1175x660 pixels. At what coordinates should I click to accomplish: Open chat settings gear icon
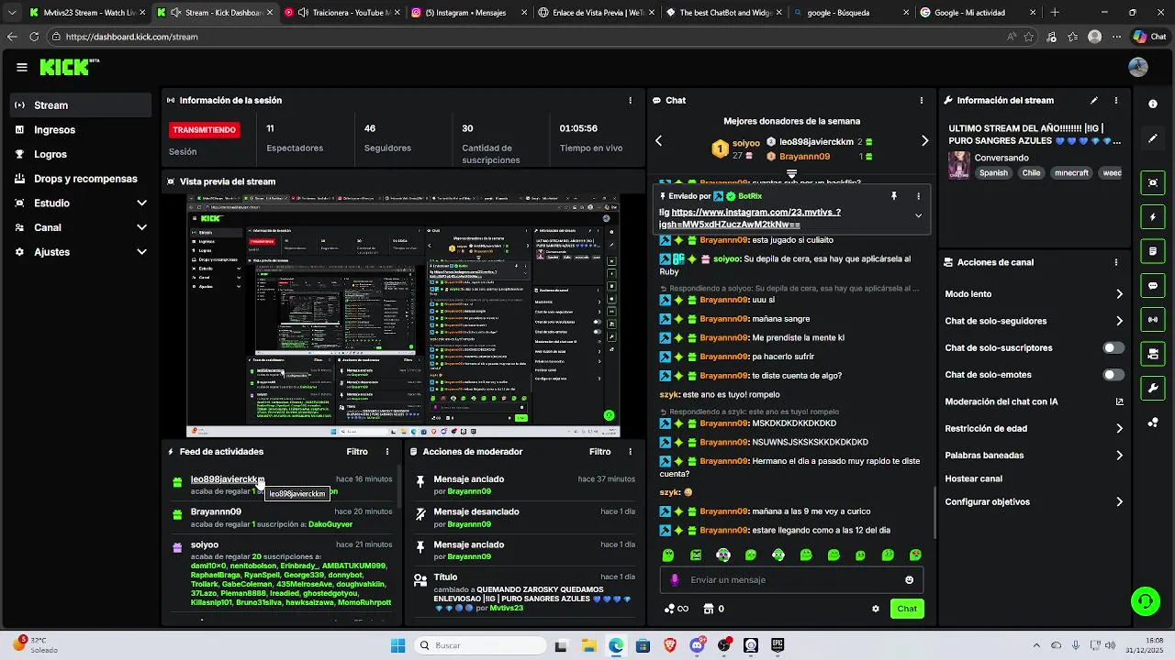876,609
